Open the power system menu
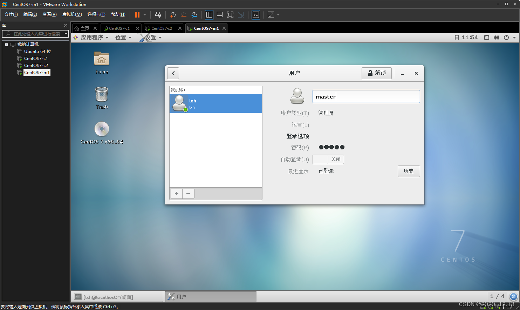Viewport: 520px width, 310px height. 509,38
